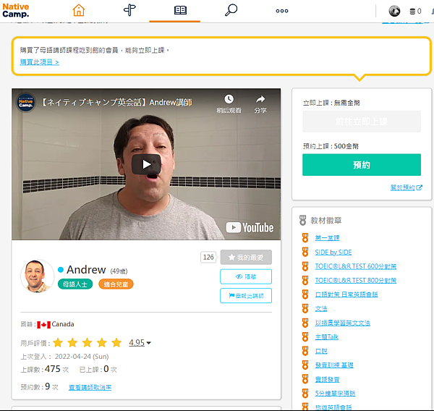Viewport: 434px width, 411px height.
Task: Open the 口說 speaking badge link
Action: 321,351
